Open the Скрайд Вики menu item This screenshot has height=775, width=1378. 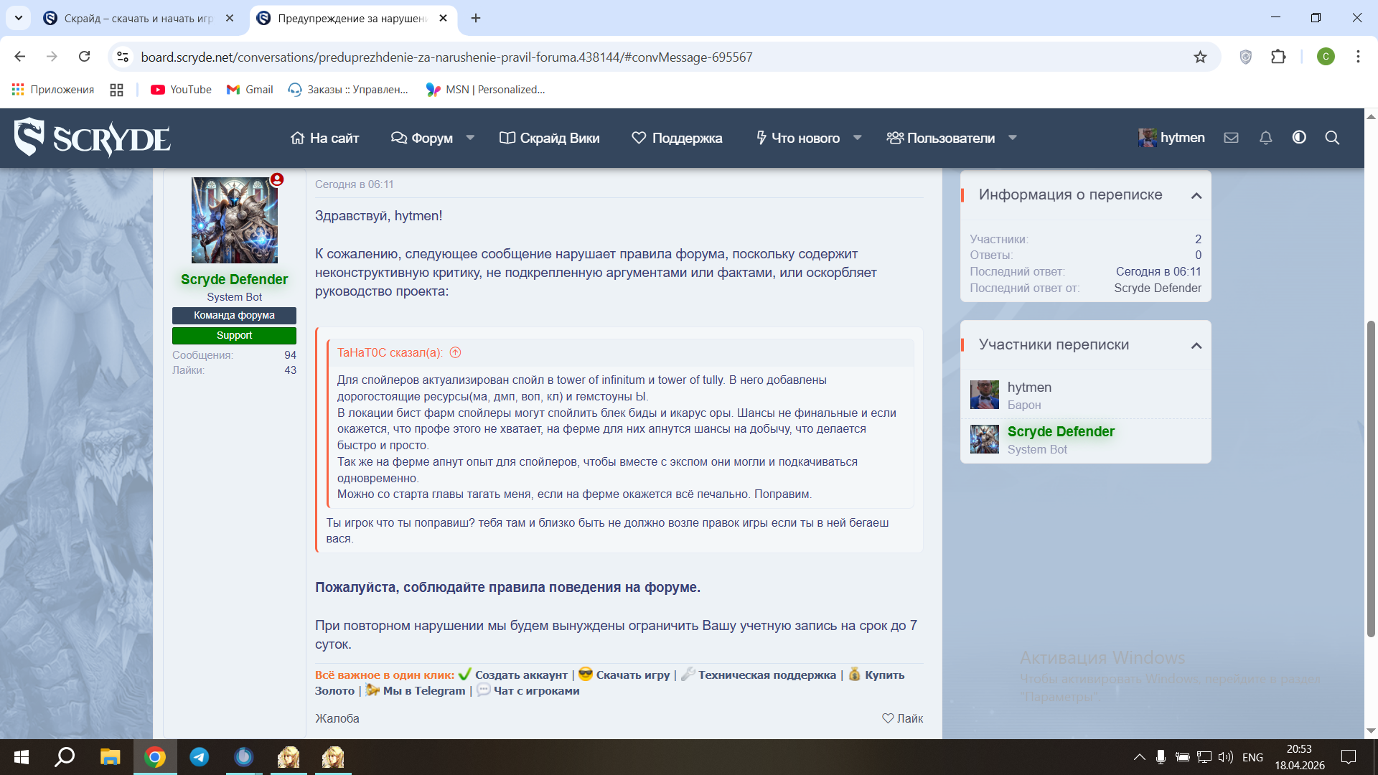point(550,138)
